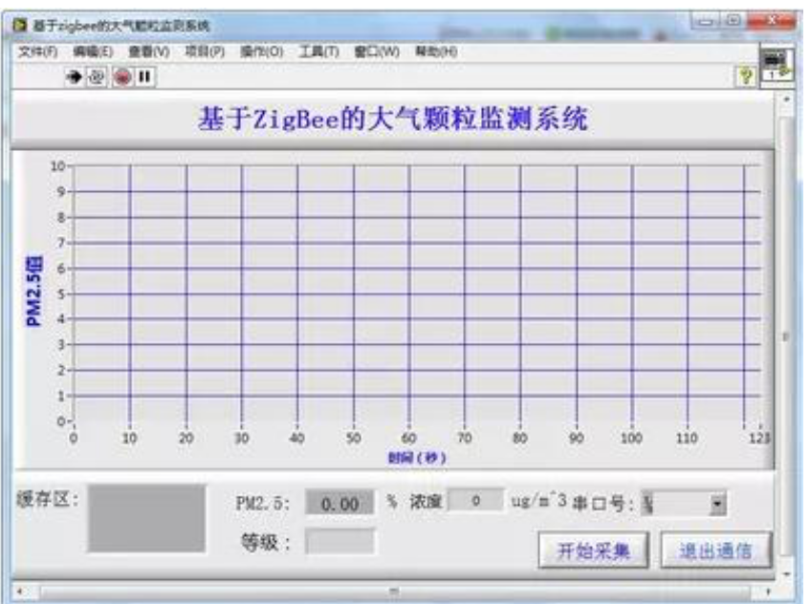The height and width of the screenshot is (604, 810).
Task: Click the VI connector pane icon at top right
Action: click(x=777, y=65)
